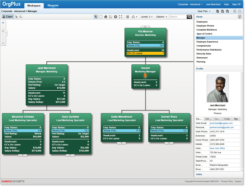Image resolution: width=246 pixels, height=187 pixels.
Task: Open the Options dropdown
Action: point(161,17)
